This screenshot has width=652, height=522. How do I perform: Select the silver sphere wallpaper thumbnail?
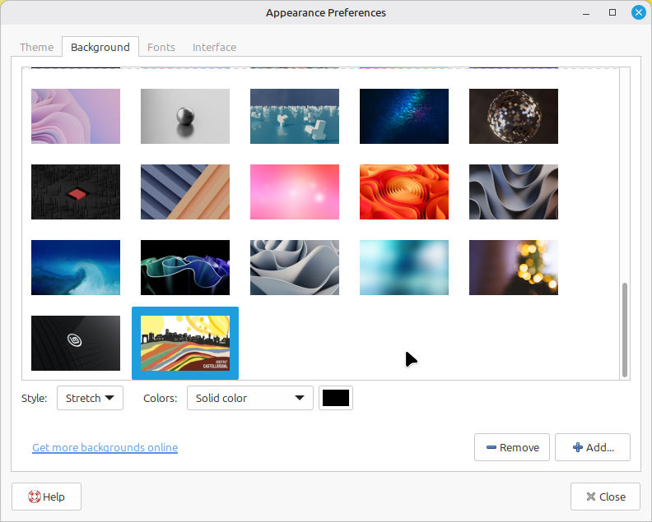pyautogui.click(x=185, y=116)
